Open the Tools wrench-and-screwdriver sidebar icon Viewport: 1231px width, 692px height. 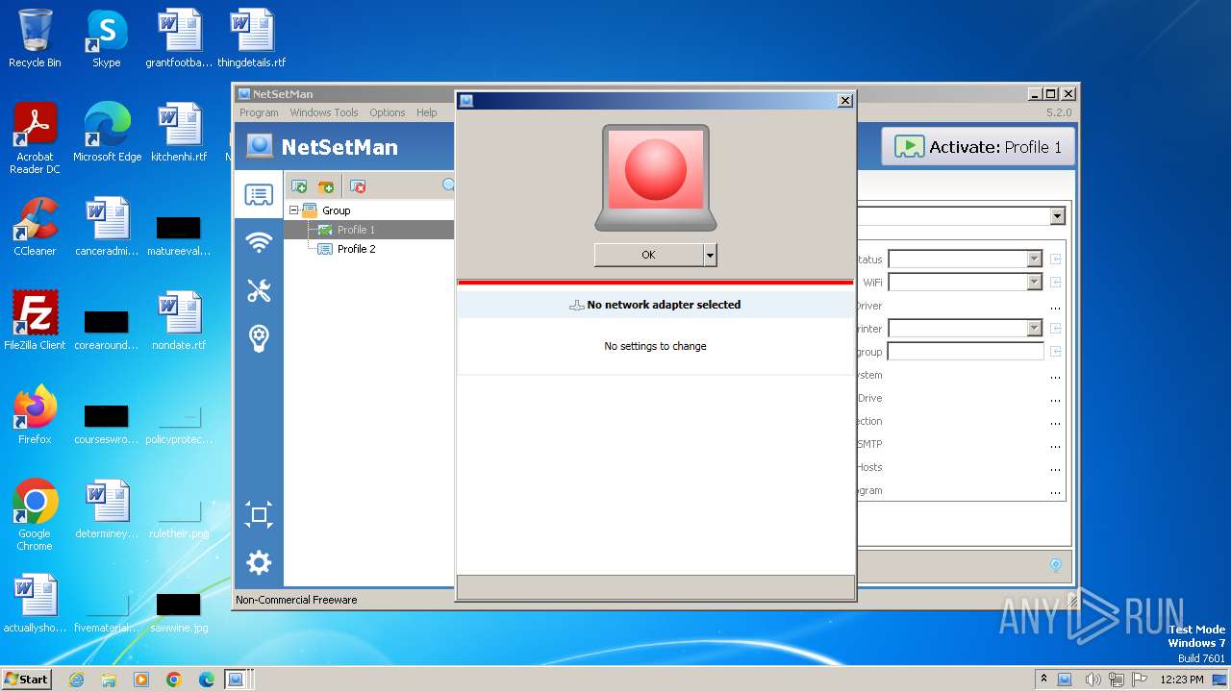[259, 290]
